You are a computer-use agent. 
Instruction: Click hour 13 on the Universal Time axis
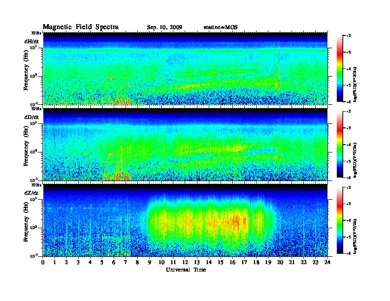(197, 262)
